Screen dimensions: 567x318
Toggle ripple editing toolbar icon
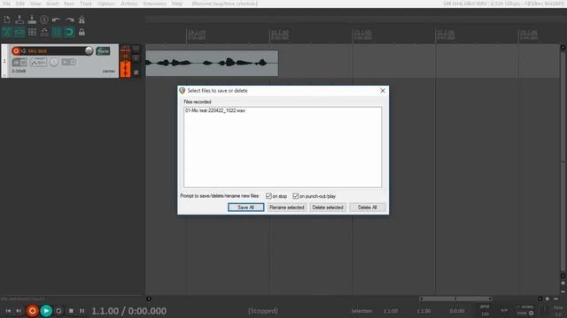coord(32,32)
